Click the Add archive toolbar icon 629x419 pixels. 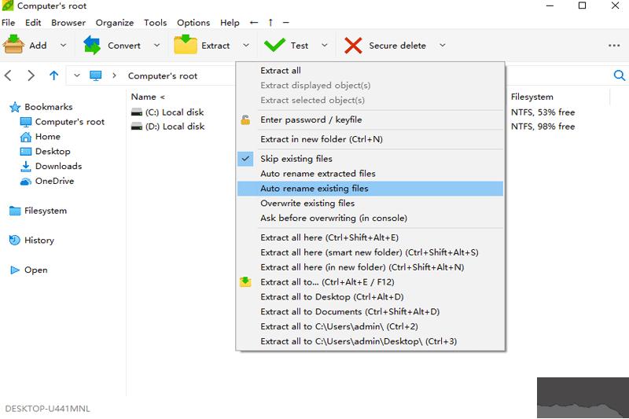tap(14, 45)
